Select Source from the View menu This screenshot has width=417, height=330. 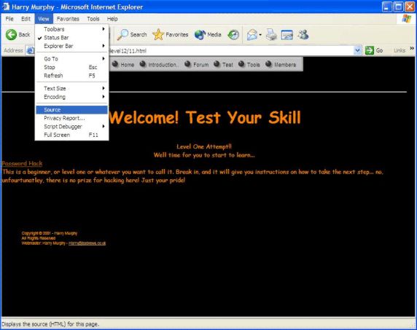(71, 109)
